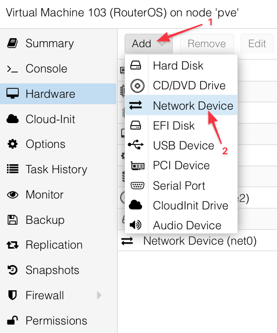Choose Hard Disk in the Add menu

click(x=181, y=66)
